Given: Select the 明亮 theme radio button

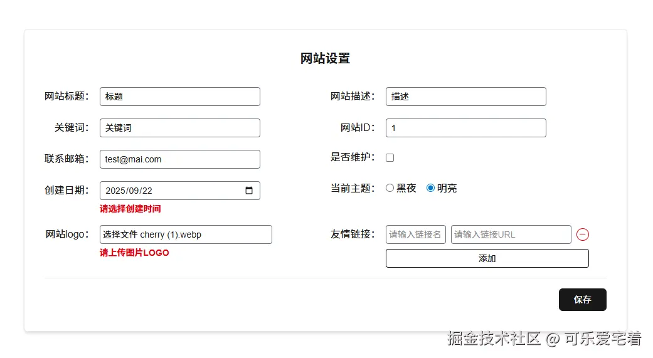Looking at the screenshot, I should [x=430, y=188].
